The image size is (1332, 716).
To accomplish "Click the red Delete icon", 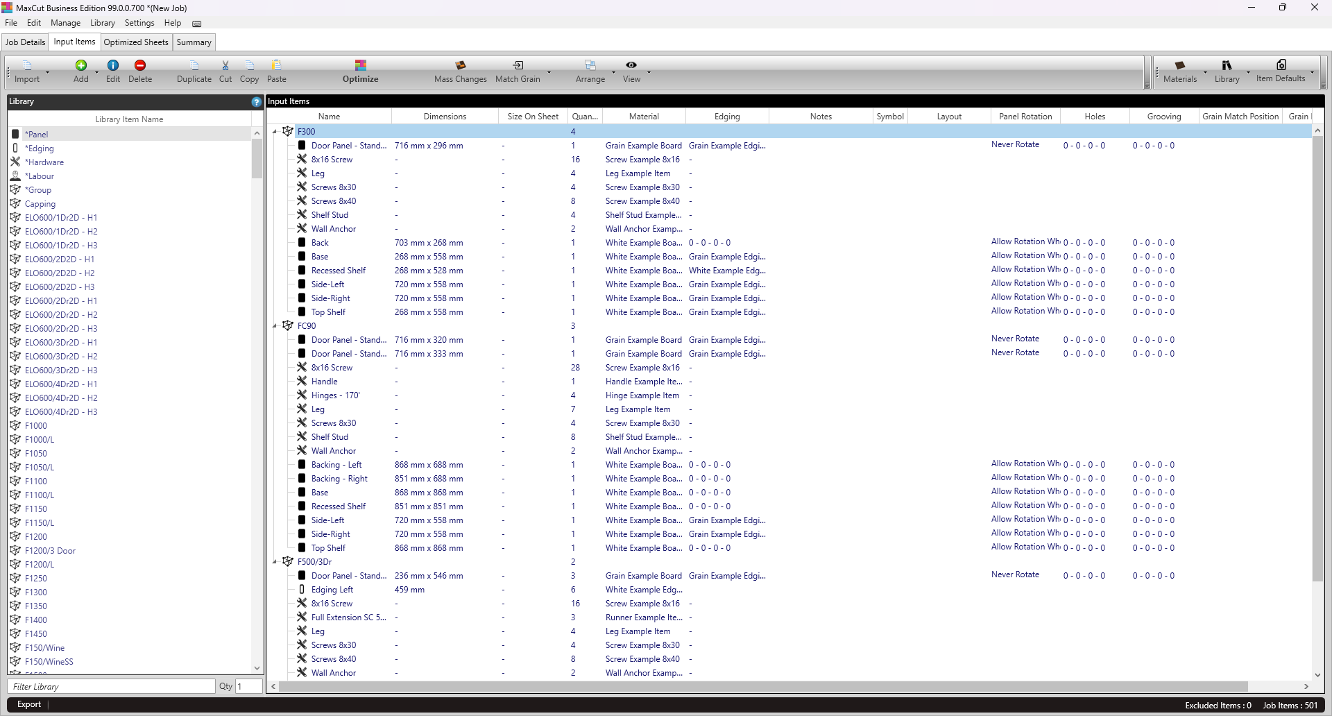I will (x=140, y=65).
